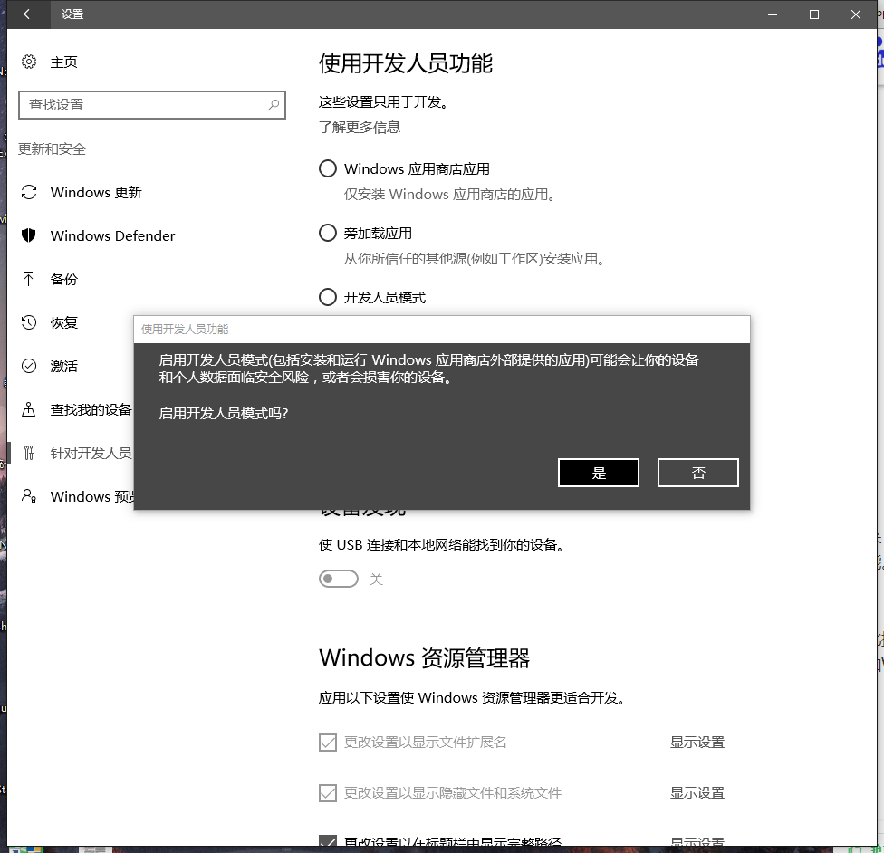Open the 了解更多信息 link
This screenshot has width=884, height=853.
coord(359,128)
